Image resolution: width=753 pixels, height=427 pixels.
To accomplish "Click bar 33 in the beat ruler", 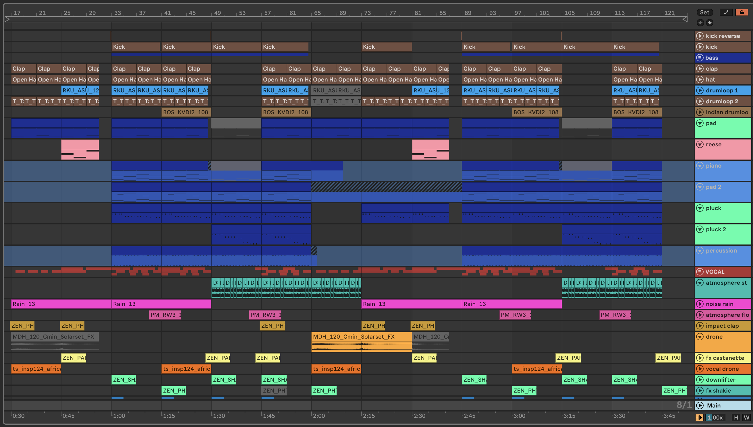I will 117,13.
